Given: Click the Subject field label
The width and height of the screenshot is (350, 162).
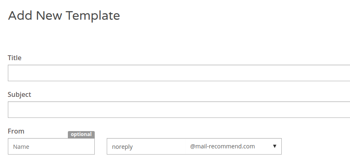Looking at the screenshot, I should (x=19, y=94).
